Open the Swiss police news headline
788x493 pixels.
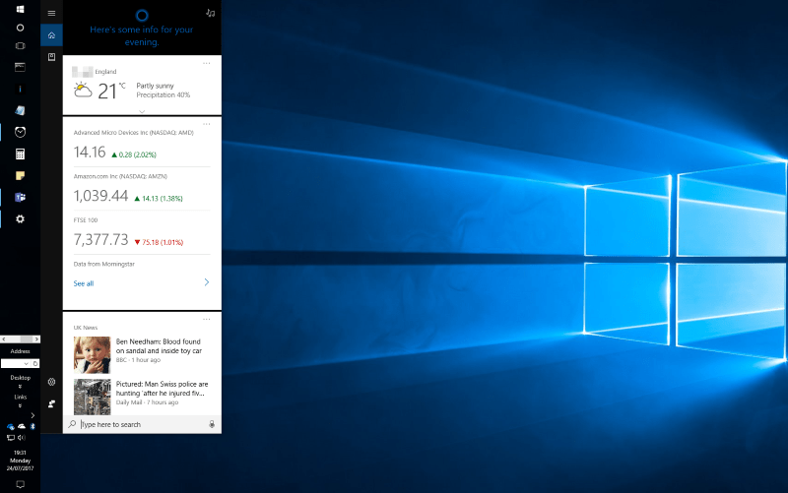[x=162, y=389]
